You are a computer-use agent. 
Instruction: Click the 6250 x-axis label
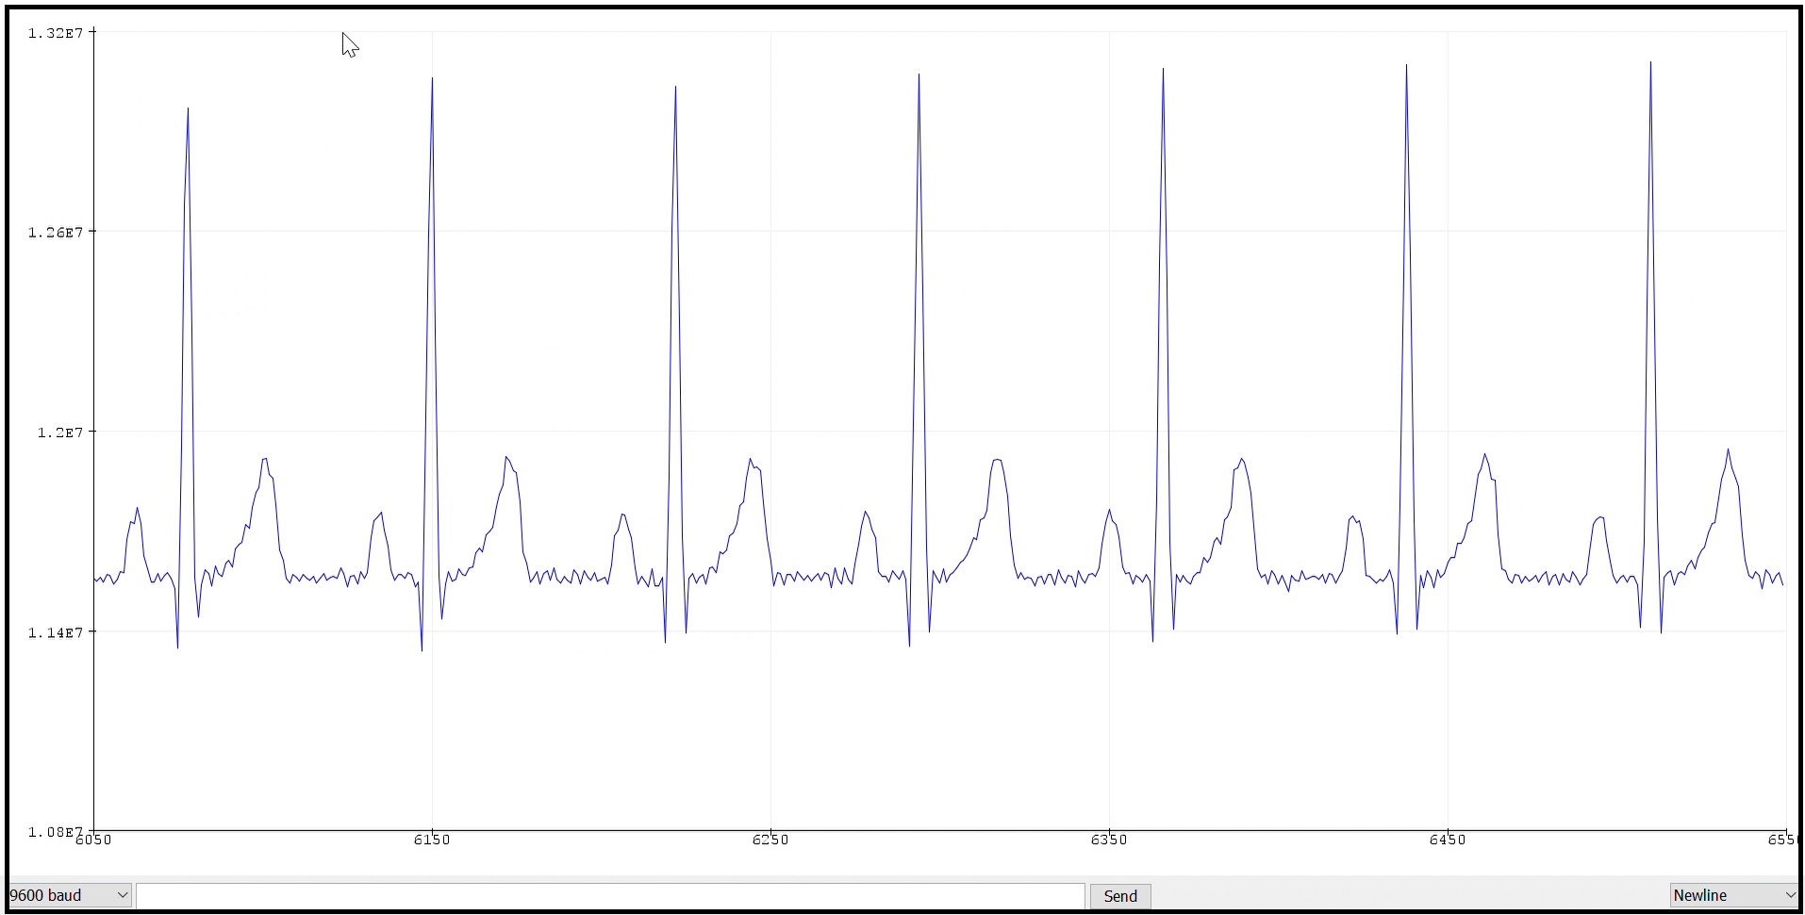[x=770, y=840]
